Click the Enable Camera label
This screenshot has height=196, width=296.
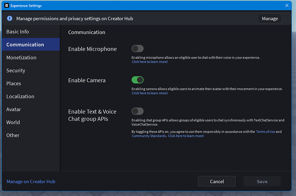point(87,80)
